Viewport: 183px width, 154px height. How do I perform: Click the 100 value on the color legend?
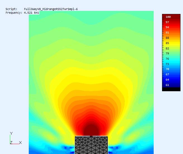click(168, 17)
